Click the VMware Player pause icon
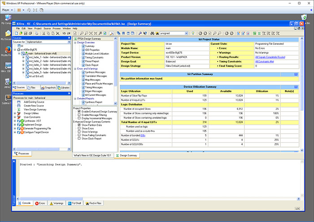 [x=19, y=10]
